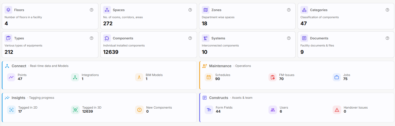Click the green Integrations icon
The height and width of the screenshot is (126, 395).
(x=75, y=77)
